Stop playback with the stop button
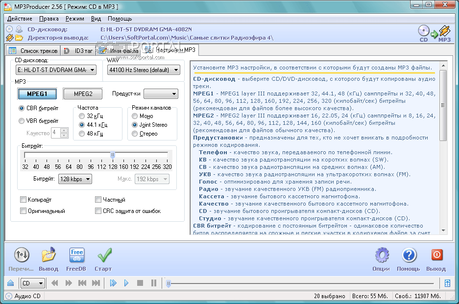Screen dimensions: 459x304 click(140, 283)
